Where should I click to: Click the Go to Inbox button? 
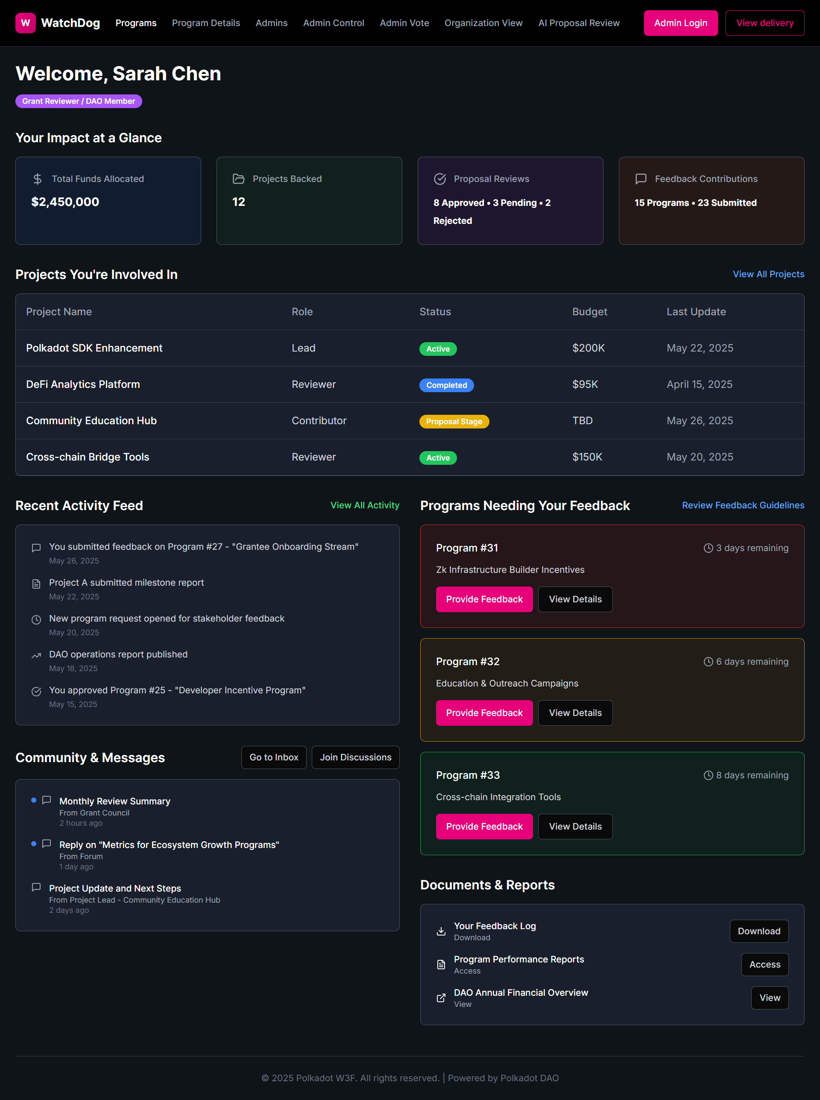coord(273,757)
